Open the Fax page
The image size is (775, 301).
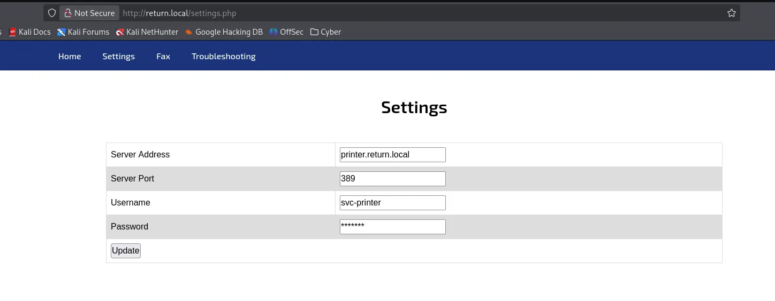tap(163, 56)
